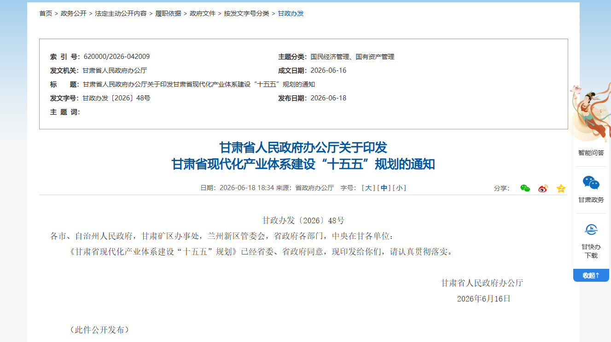Click the 甘快办 app download icon

[x=591, y=229]
